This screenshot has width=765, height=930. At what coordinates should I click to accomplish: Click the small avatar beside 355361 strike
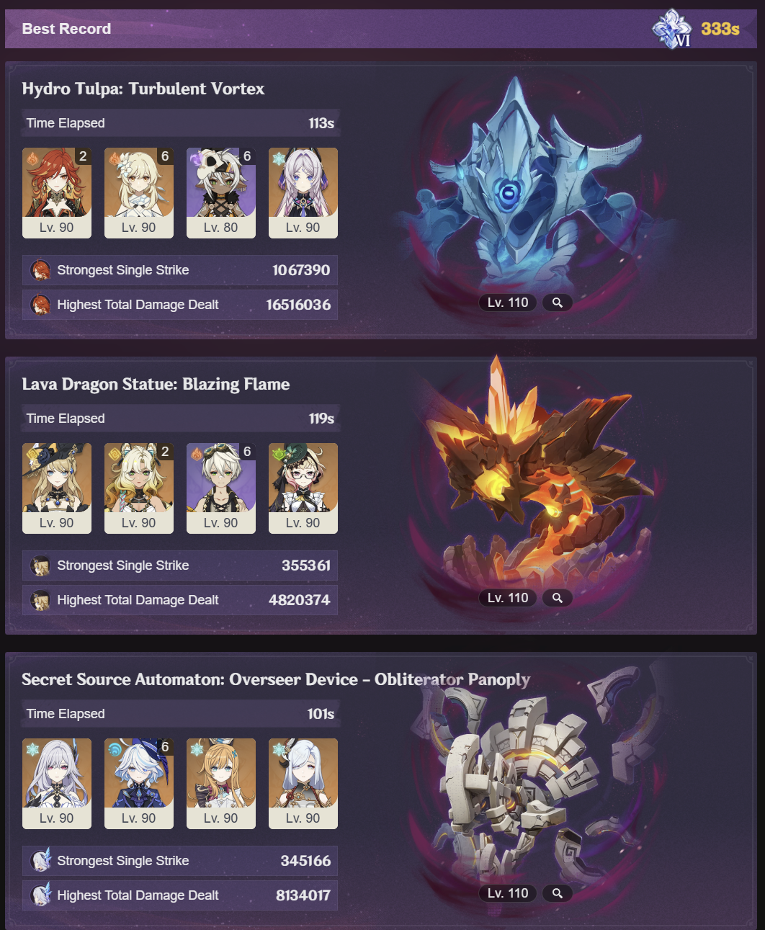click(x=40, y=565)
